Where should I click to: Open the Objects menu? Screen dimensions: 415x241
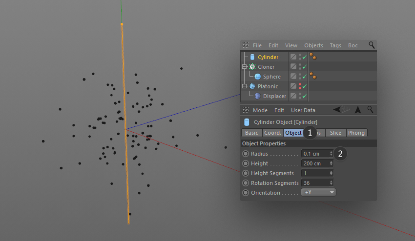coord(313,45)
